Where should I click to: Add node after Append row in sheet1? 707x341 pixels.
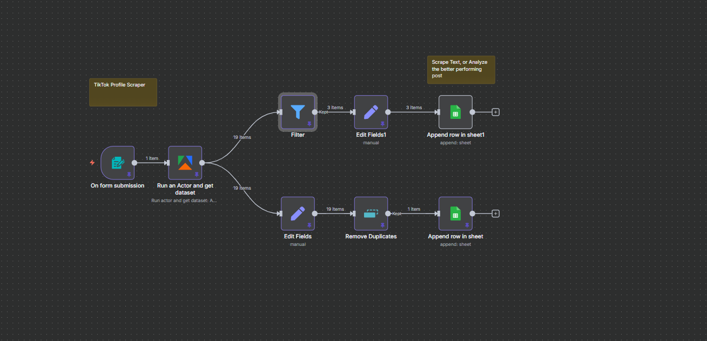click(x=495, y=112)
